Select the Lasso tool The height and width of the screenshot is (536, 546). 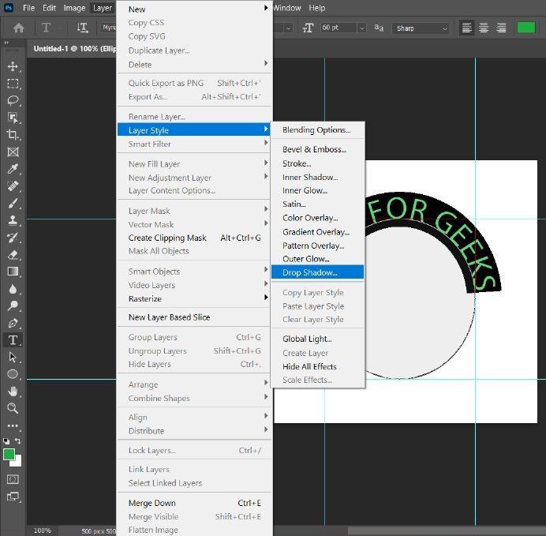13,100
